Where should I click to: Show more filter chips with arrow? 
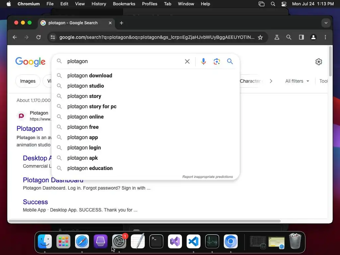coord(271,81)
